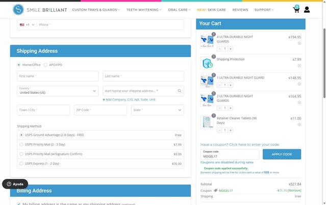Remove 1 Ultra-Durable Night Guard item
The height and width of the screenshot is (205, 326).
pos(299,84)
